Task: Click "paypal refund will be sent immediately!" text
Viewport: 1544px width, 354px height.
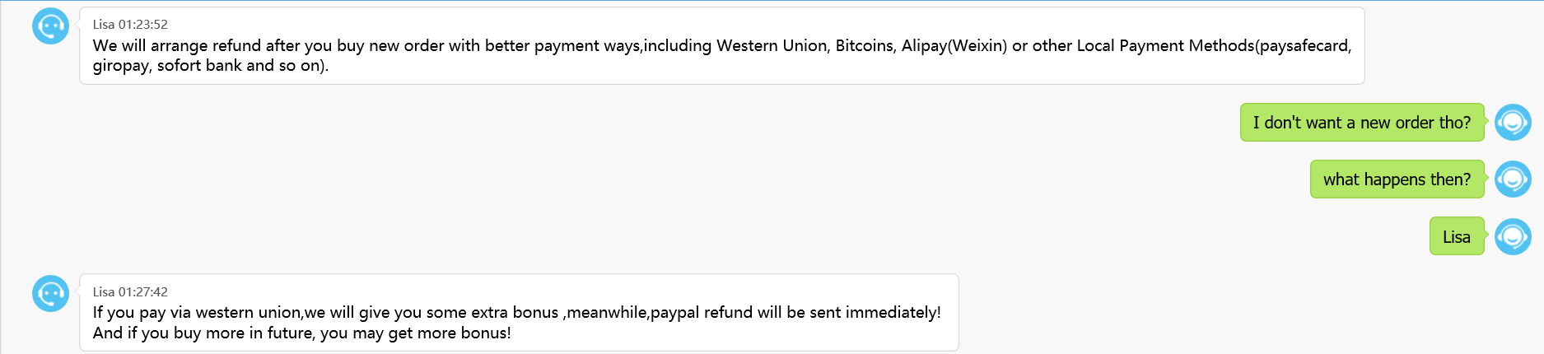Action: coord(795,313)
